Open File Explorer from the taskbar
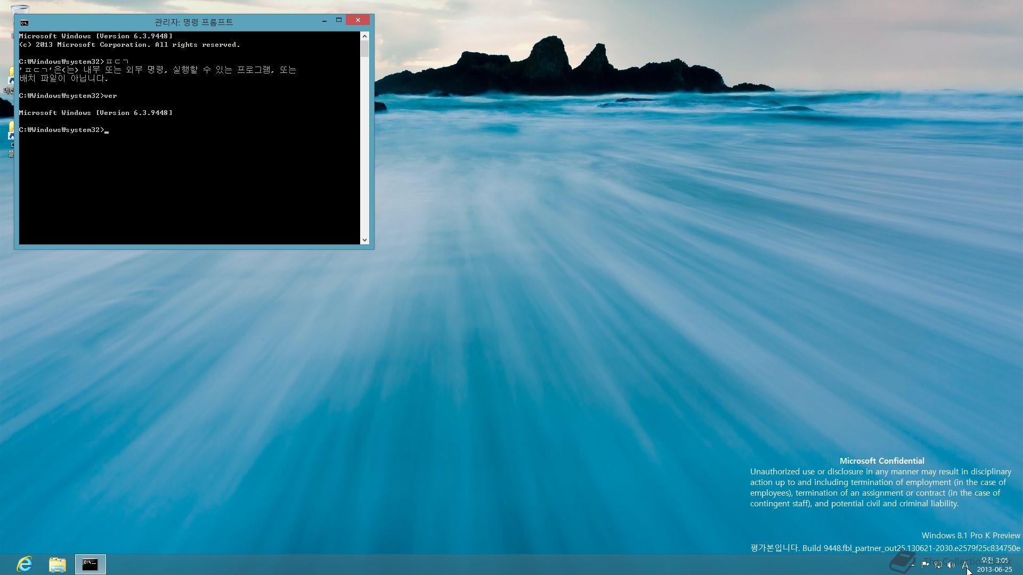 pos(58,564)
